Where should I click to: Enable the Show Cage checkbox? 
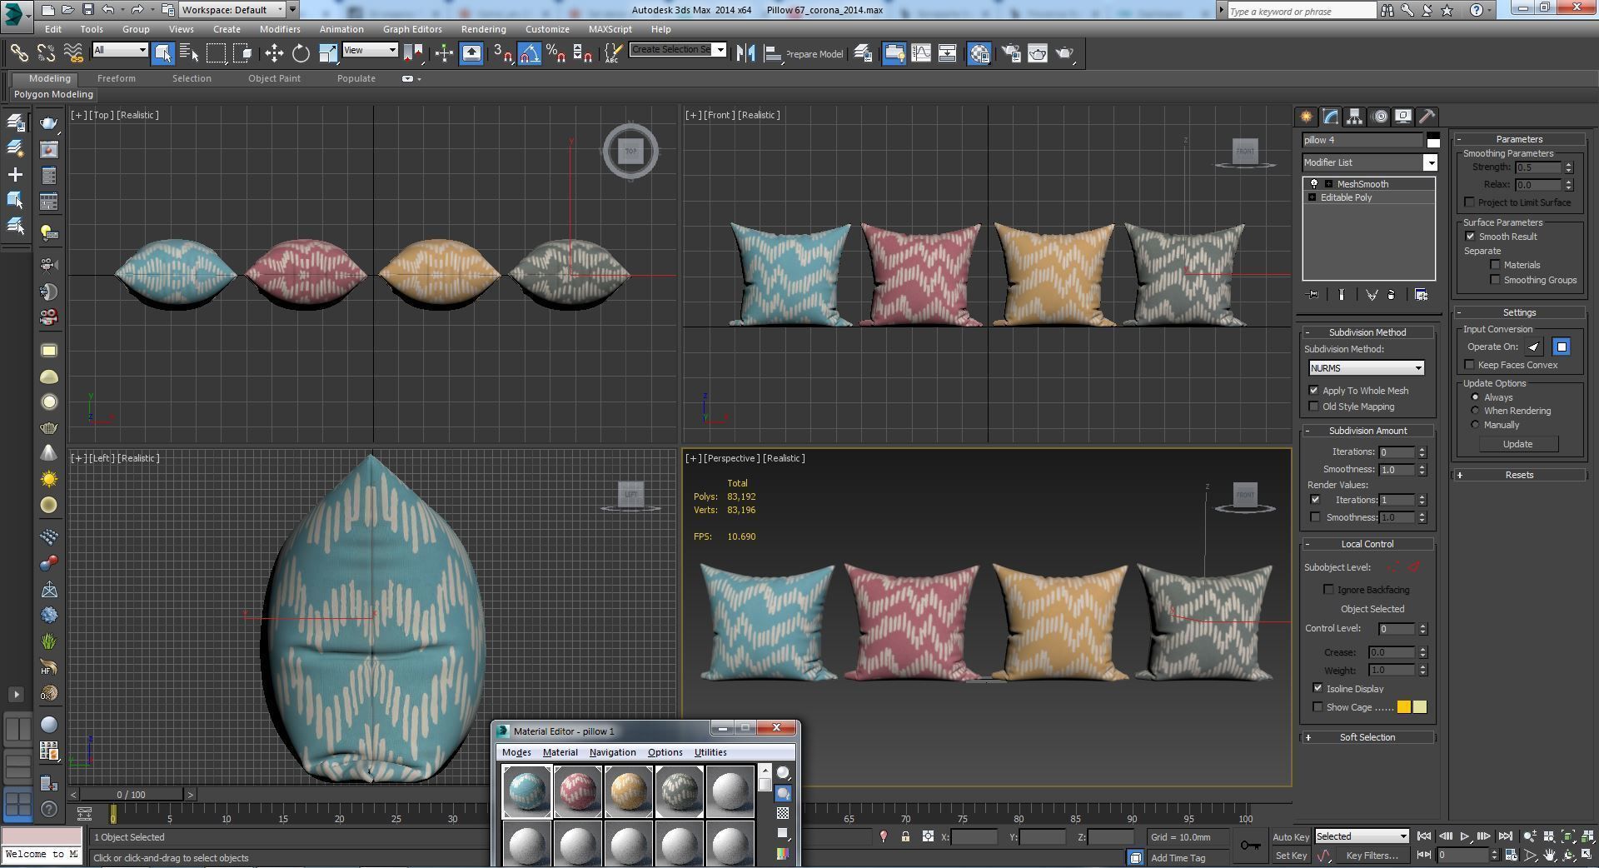(1318, 707)
